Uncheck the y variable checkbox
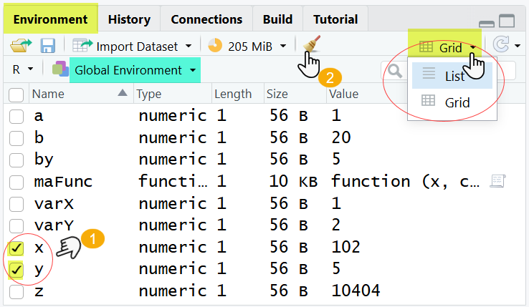 point(16,270)
